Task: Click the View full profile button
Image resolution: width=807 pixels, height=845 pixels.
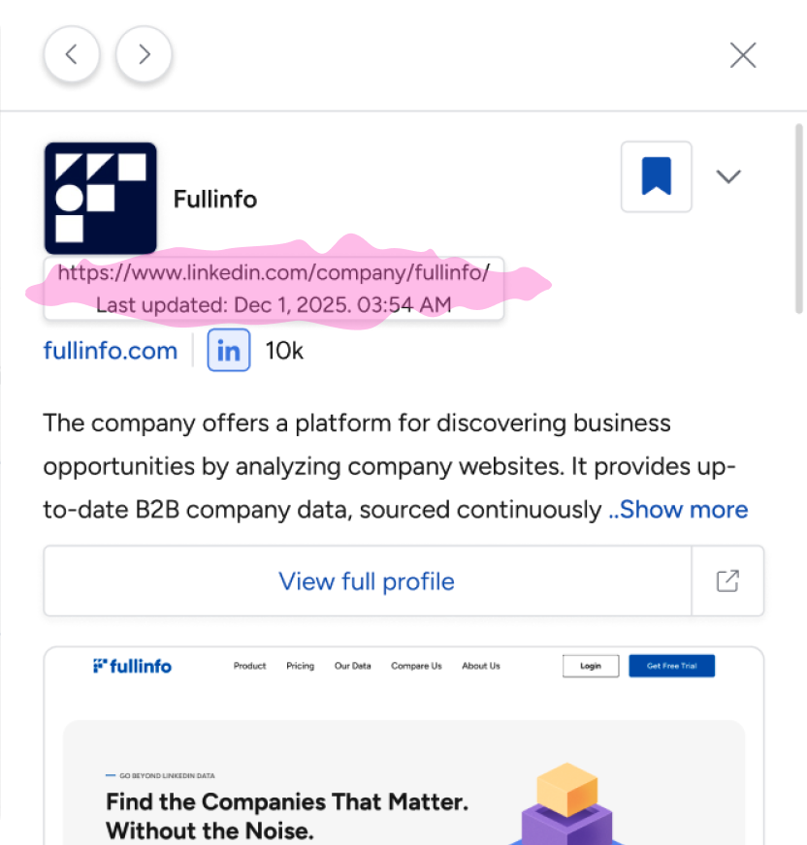Action: [x=367, y=581]
